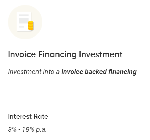Screen dimensions: 150x140
Task: Select the bold 'invoice backed financing' text
Action: [99, 72]
